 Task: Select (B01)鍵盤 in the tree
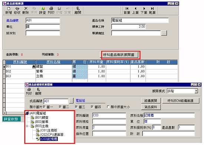coord(42,118)
